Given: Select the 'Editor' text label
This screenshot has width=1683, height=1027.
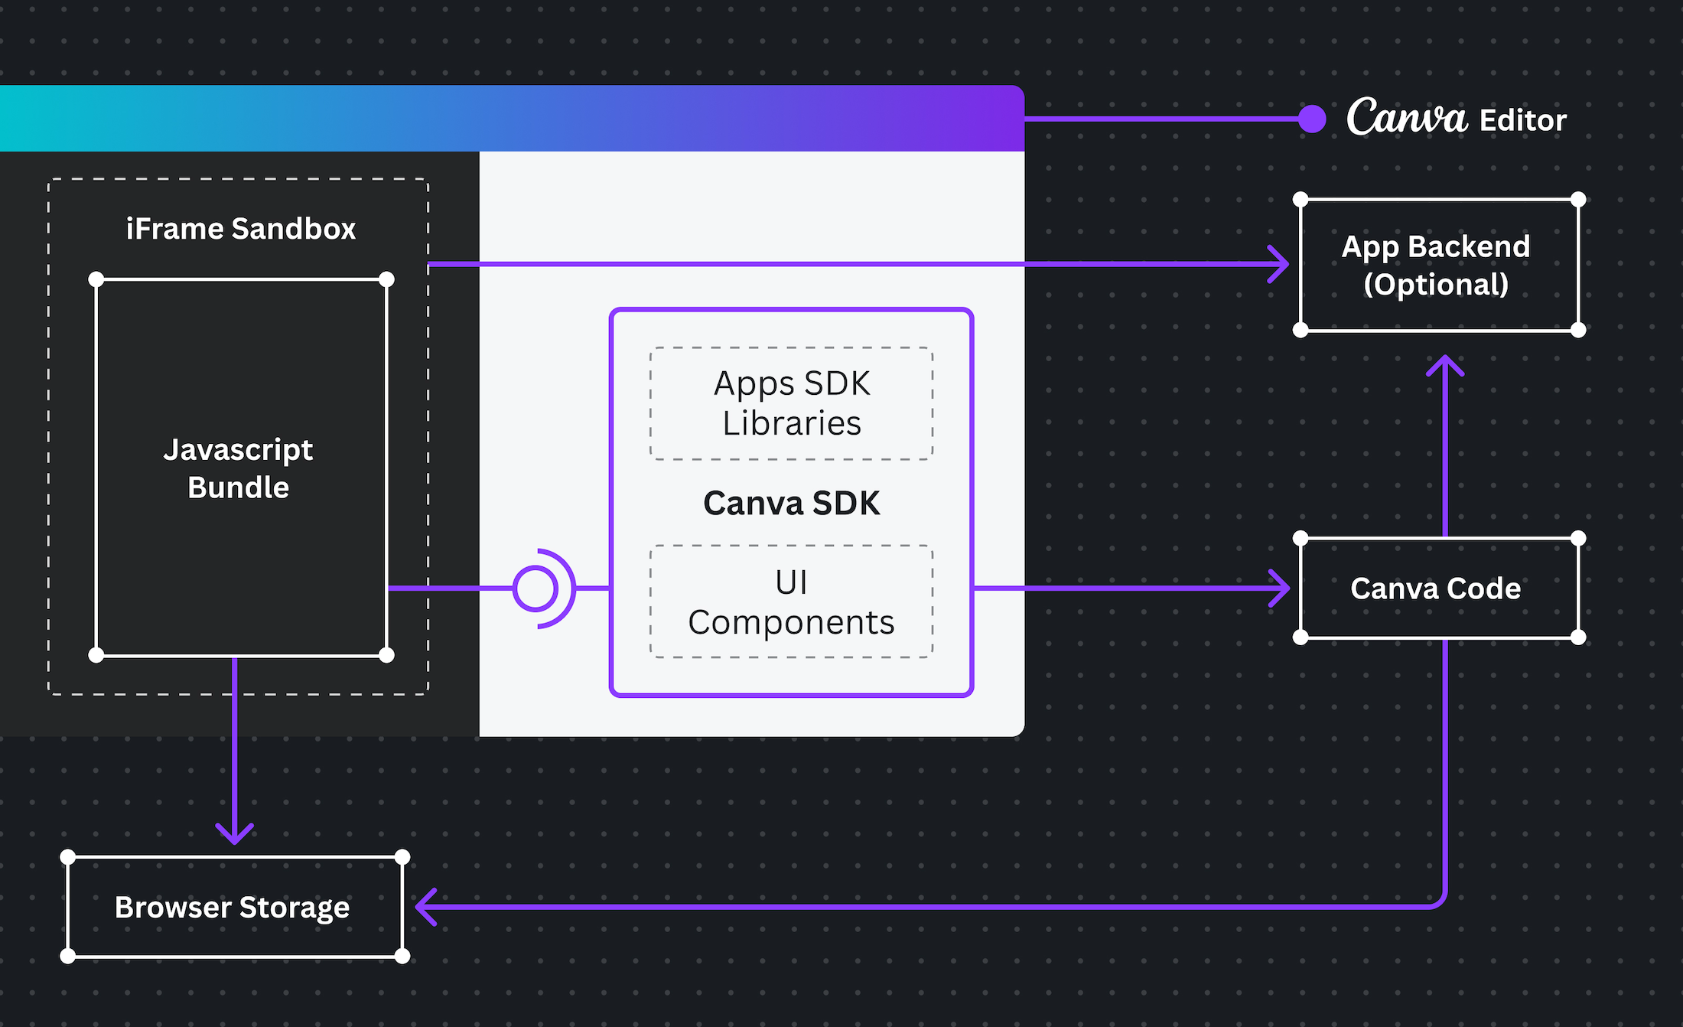Looking at the screenshot, I should [1522, 120].
